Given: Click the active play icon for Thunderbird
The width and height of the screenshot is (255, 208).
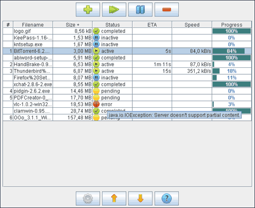Looking at the screenshot, I should click(97, 71).
